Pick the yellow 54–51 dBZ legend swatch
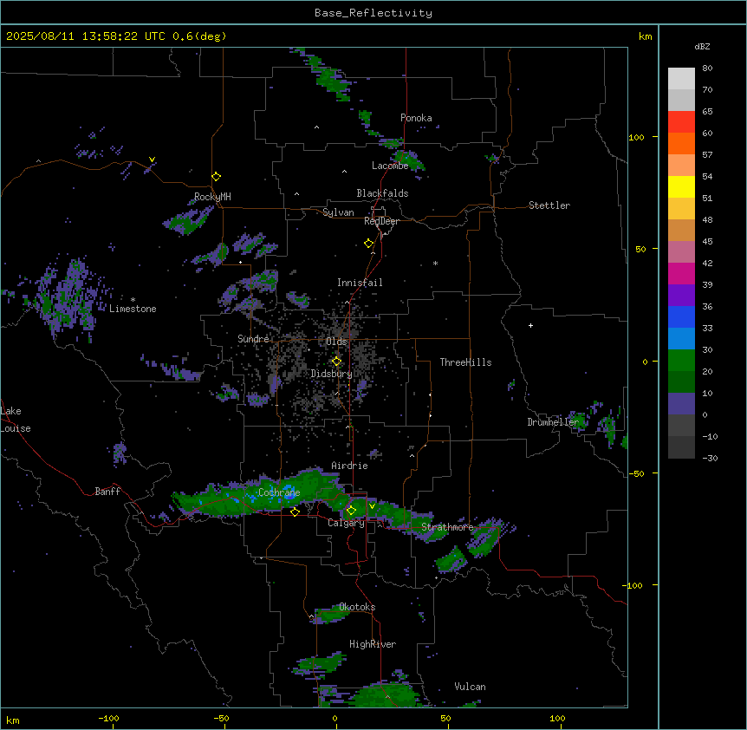Image resolution: width=747 pixels, height=730 pixels. pos(681,187)
